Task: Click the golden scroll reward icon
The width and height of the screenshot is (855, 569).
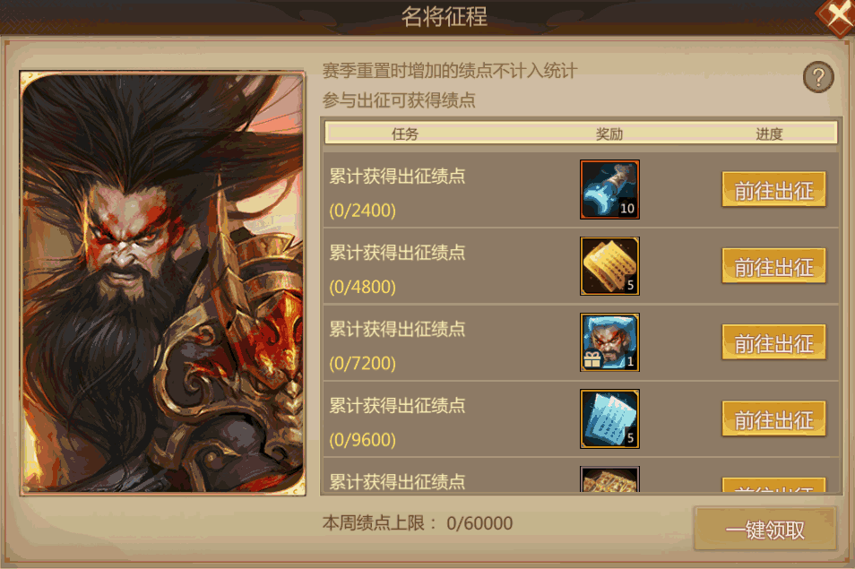Action: click(x=609, y=266)
